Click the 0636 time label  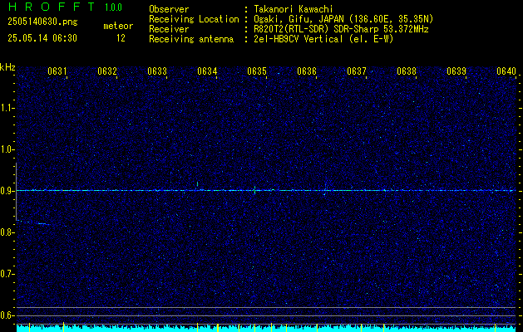pos(307,71)
